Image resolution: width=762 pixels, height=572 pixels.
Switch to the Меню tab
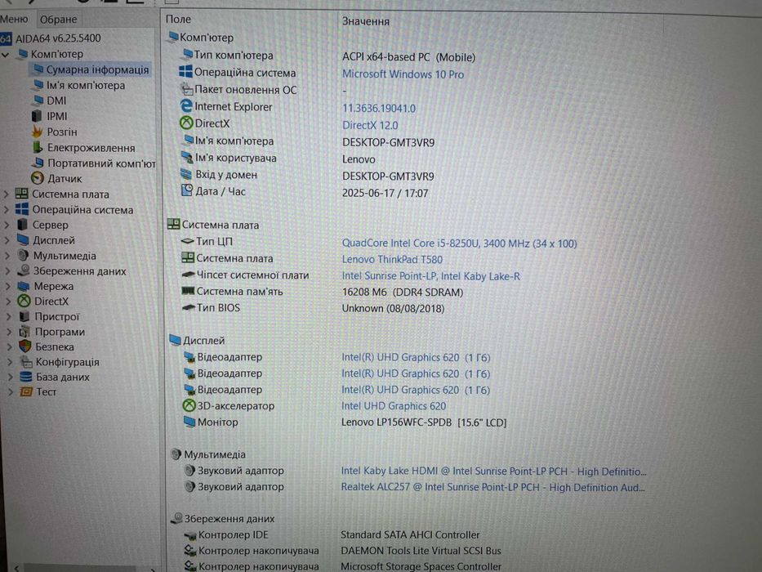(14, 19)
